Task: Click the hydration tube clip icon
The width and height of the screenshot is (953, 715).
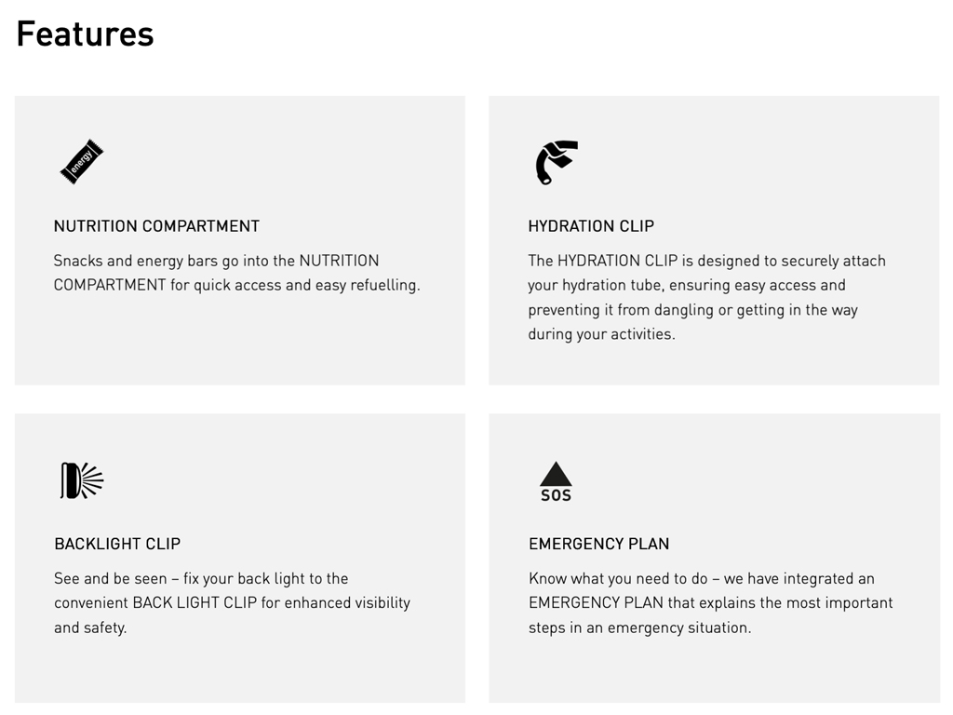Action: 557,162
